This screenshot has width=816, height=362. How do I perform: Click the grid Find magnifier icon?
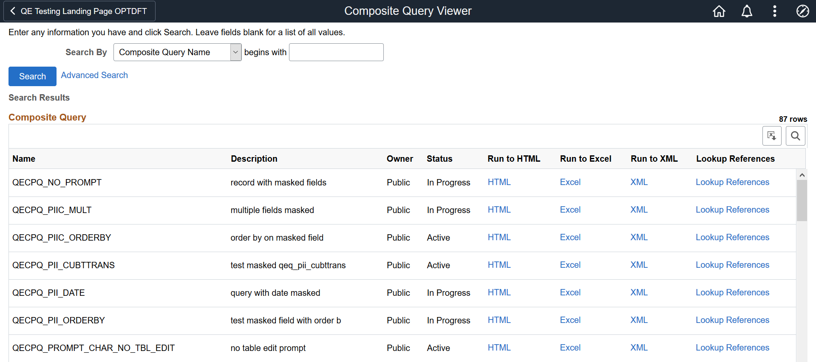[796, 136]
